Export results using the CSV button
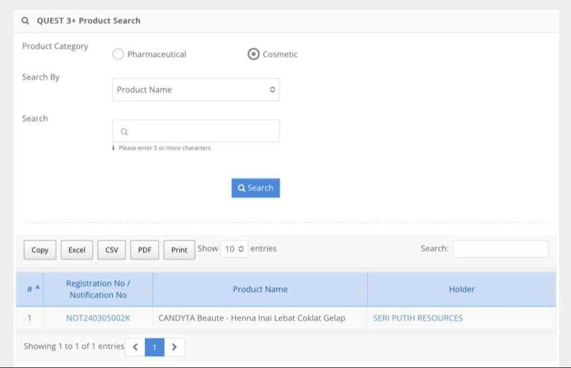This screenshot has height=368, width=571. pyautogui.click(x=112, y=250)
